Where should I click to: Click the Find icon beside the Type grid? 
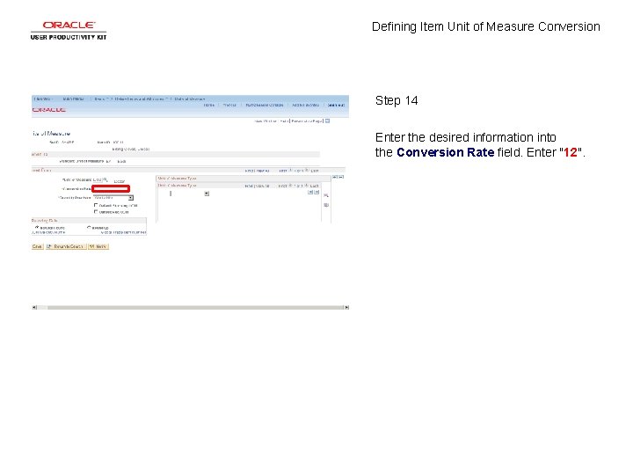tap(326, 195)
